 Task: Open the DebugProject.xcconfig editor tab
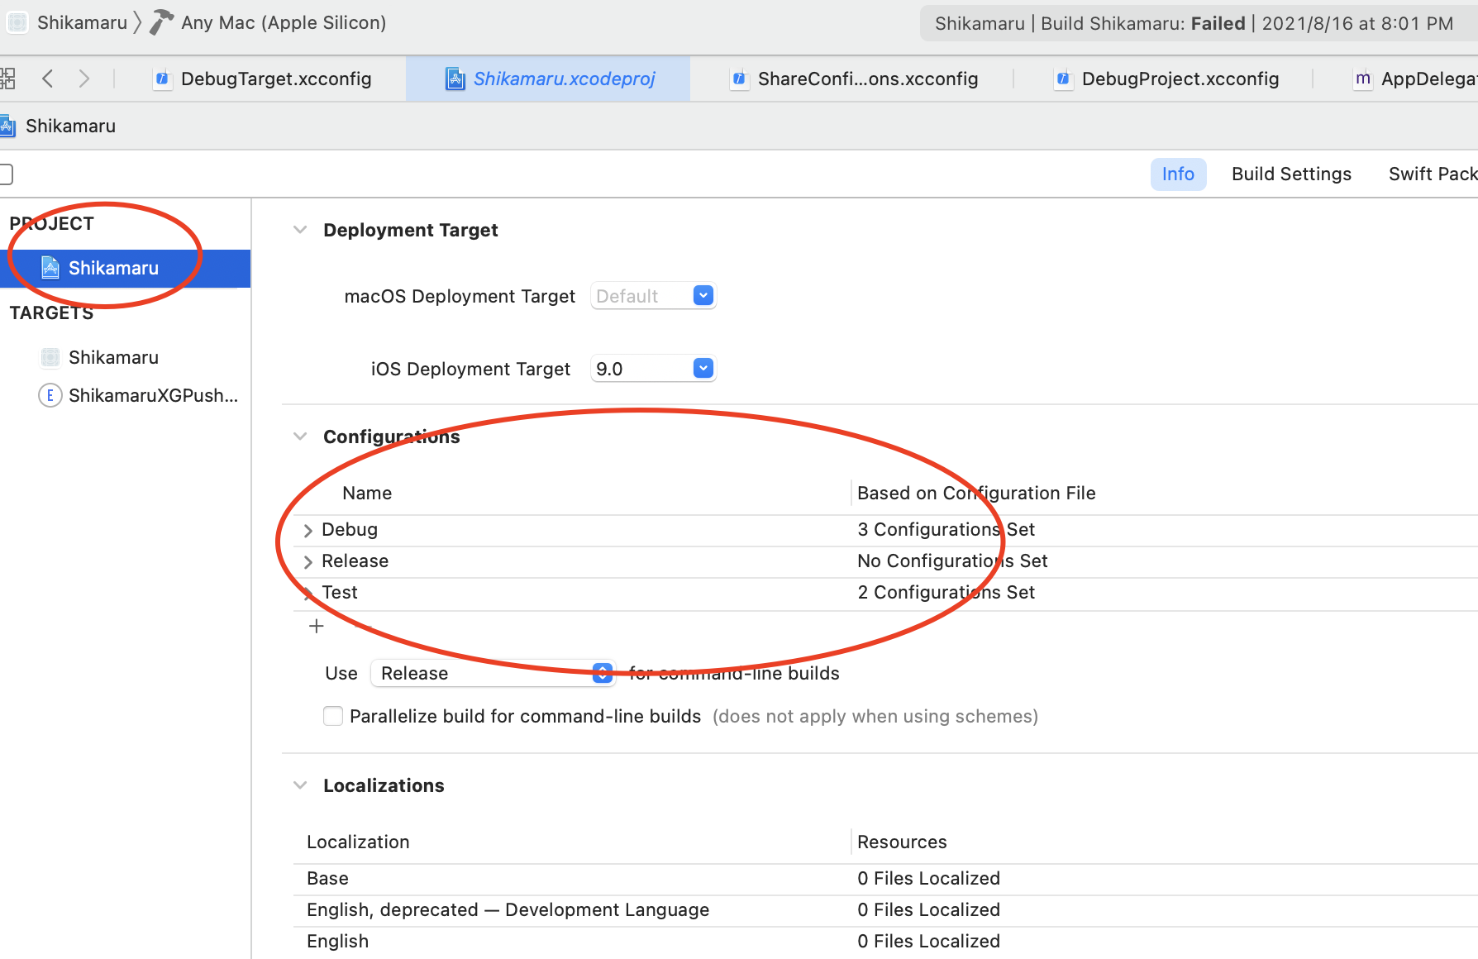pos(1180,79)
